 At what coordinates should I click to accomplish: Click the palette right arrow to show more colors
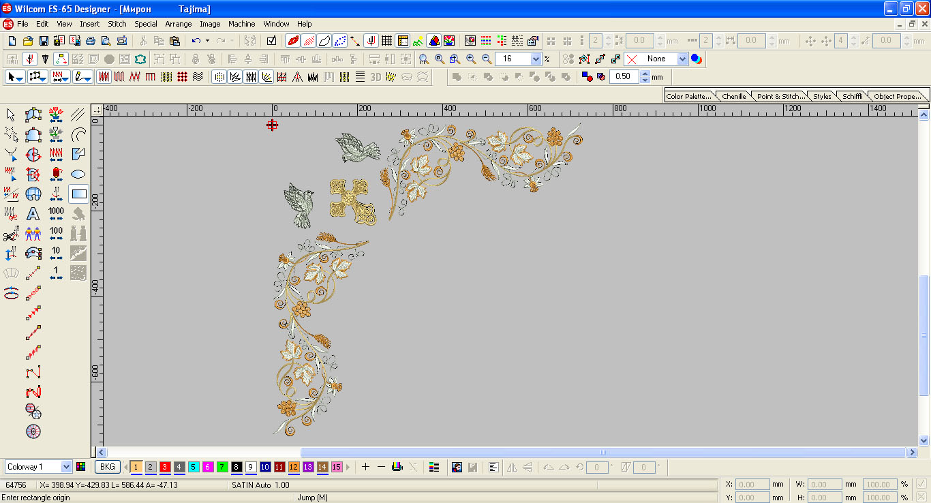[348, 467]
